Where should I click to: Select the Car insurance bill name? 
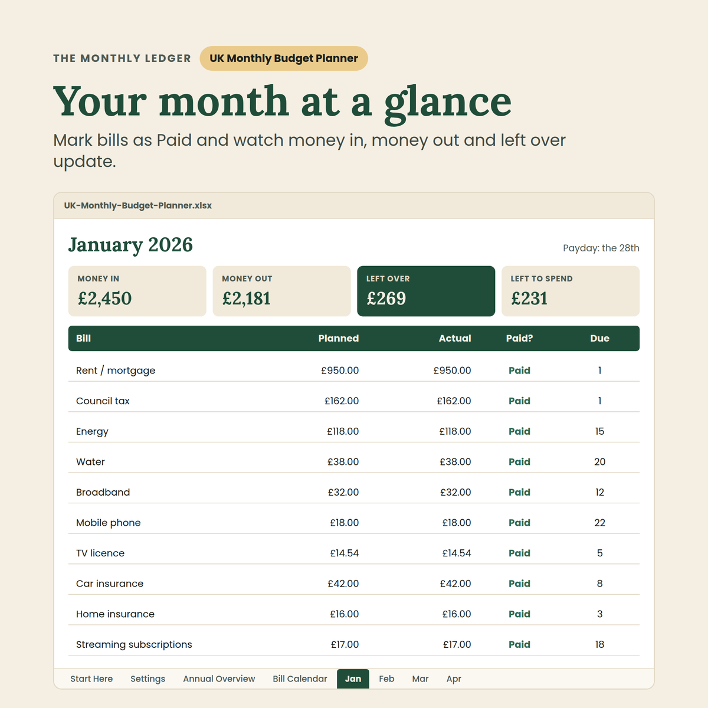110,584
